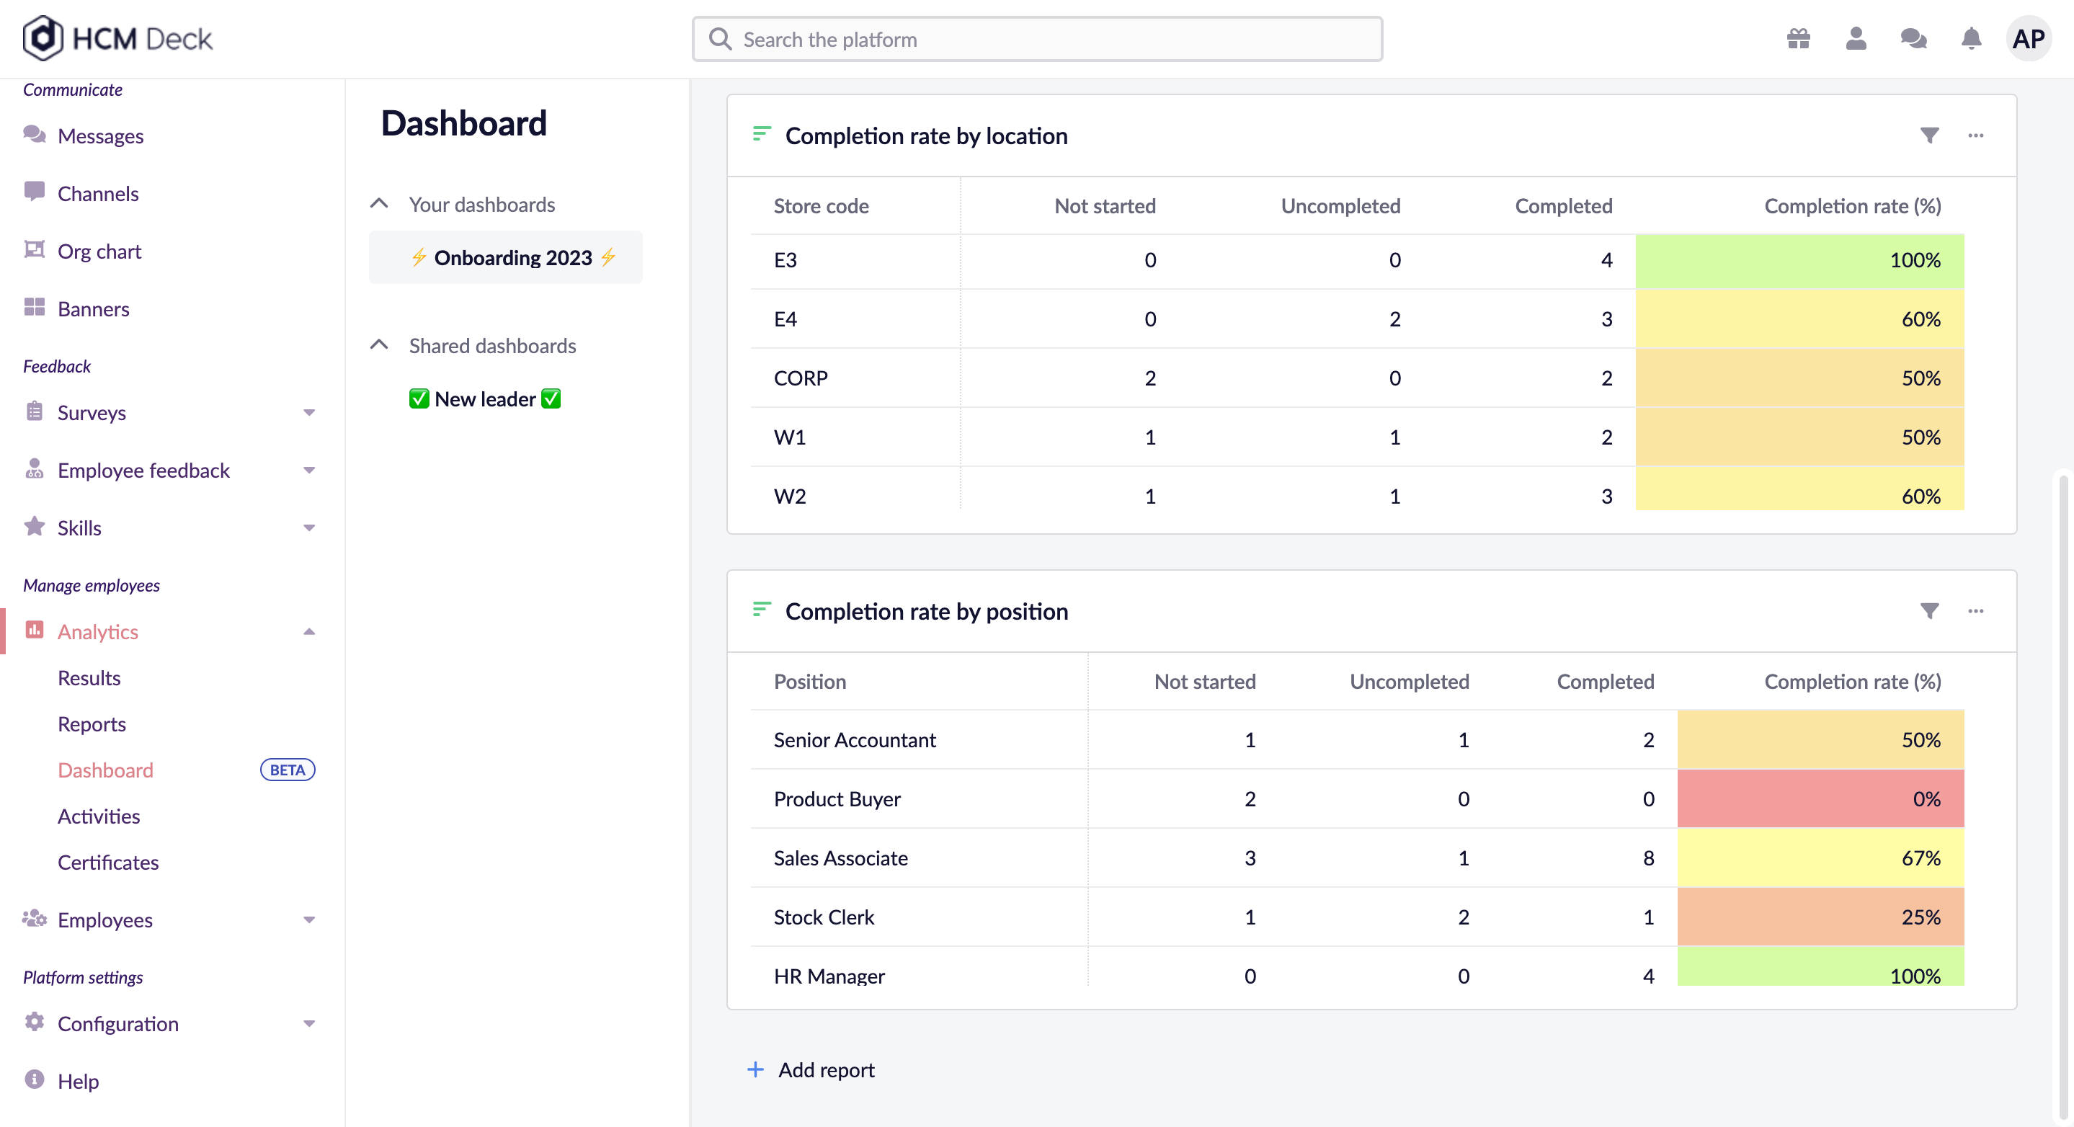2074x1127 pixels.
Task: Open the Reports analytics page
Action: 92,724
